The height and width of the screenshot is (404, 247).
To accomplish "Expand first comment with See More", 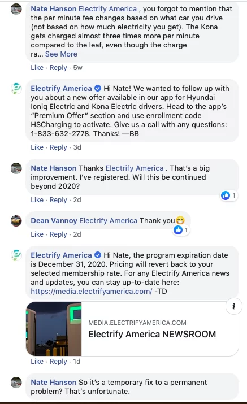I will [61, 54].
